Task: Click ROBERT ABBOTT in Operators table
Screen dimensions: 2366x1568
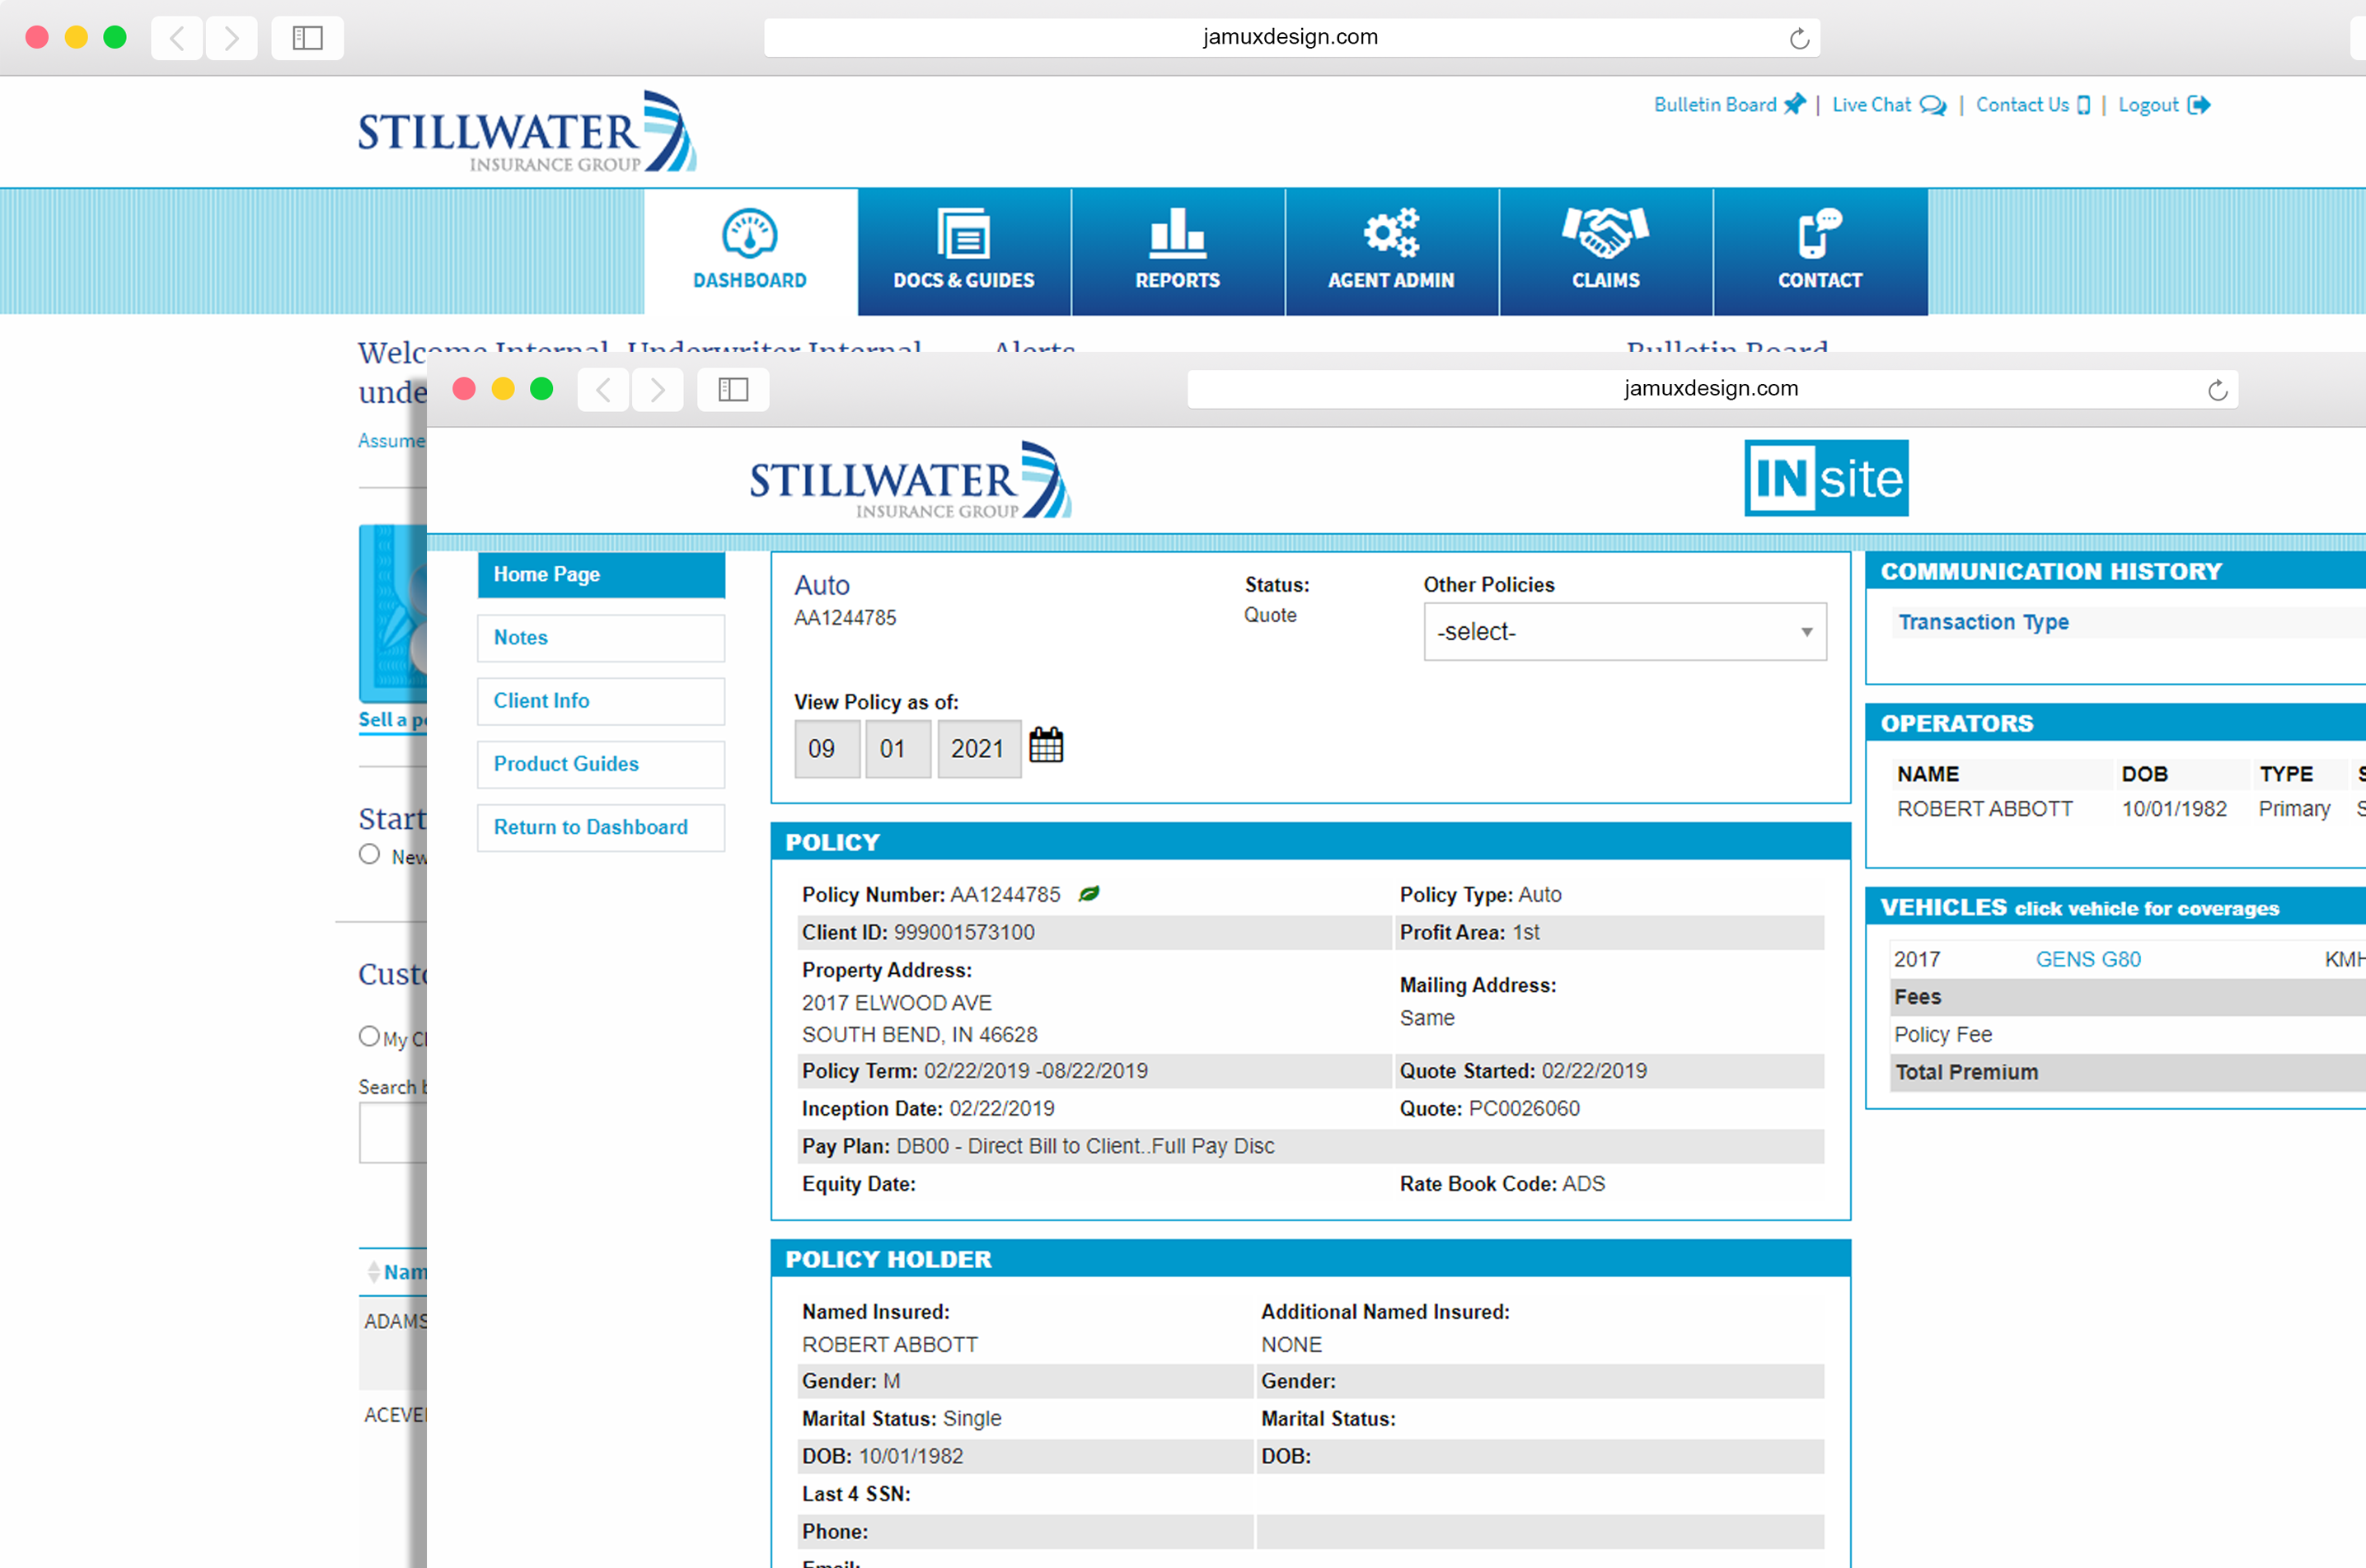Action: click(x=1985, y=809)
